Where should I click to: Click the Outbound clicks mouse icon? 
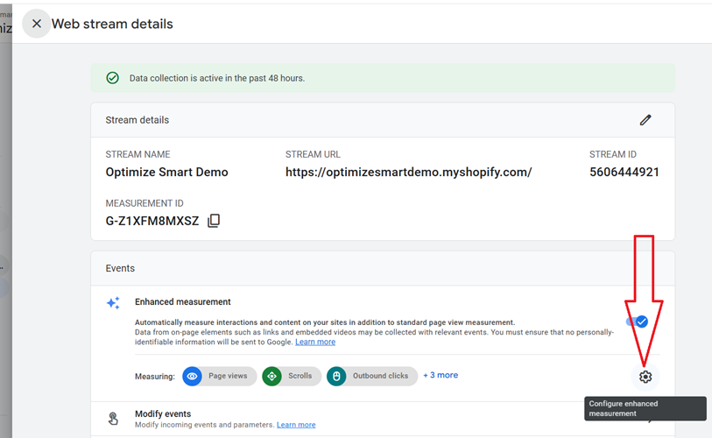(x=336, y=376)
